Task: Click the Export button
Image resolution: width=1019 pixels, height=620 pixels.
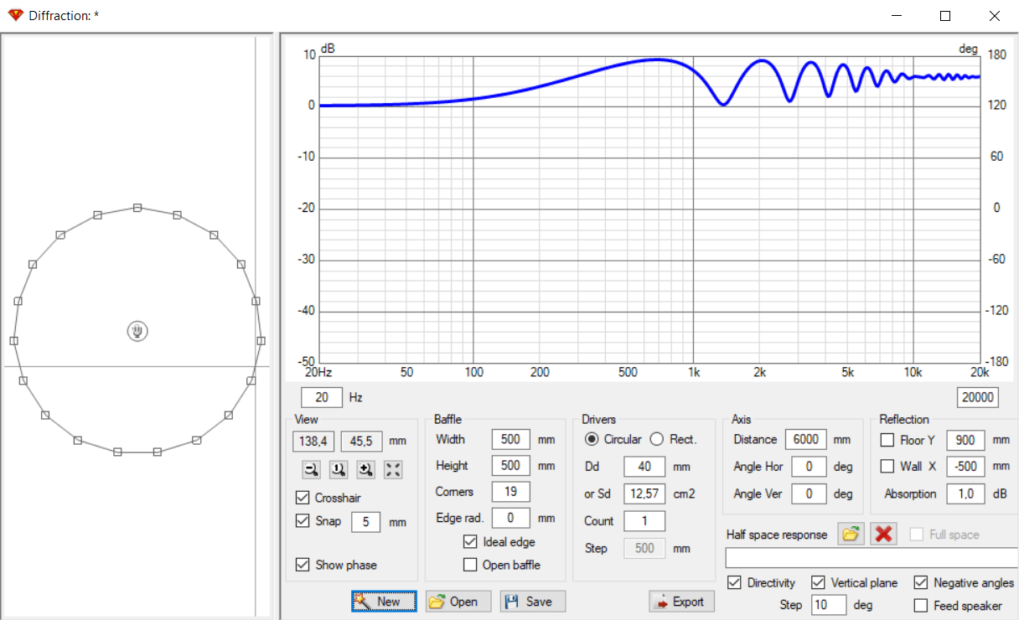Action: click(681, 602)
